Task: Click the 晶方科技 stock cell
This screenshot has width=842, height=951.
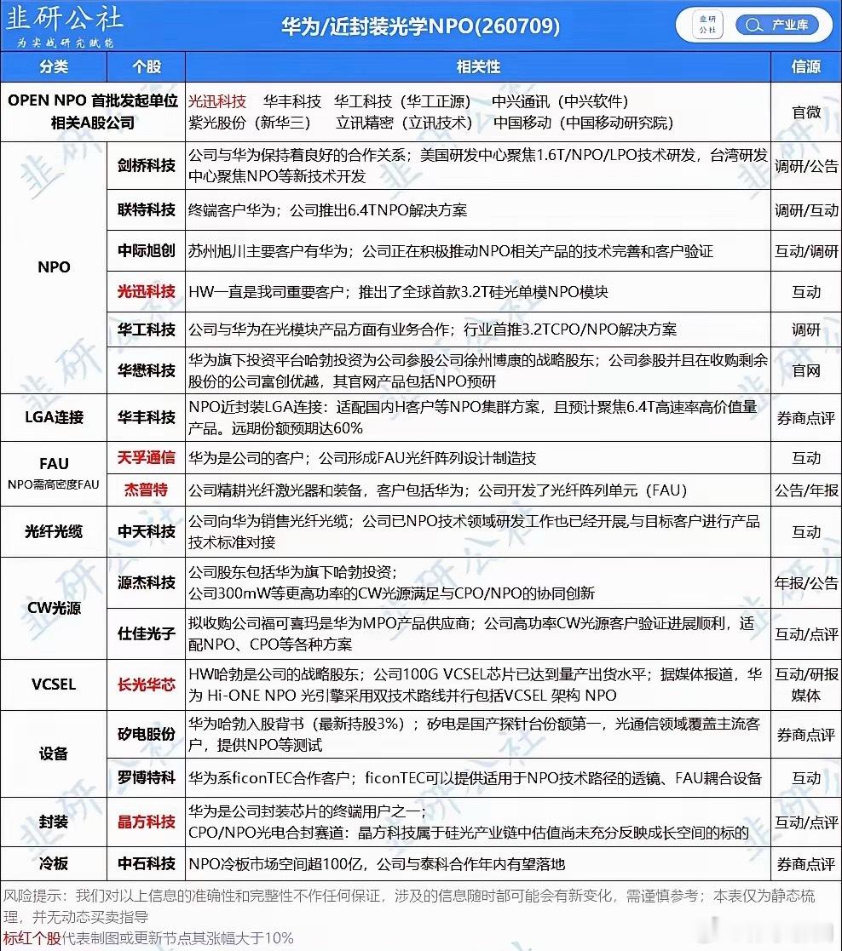Action: pyautogui.click(x=147, y=822)
